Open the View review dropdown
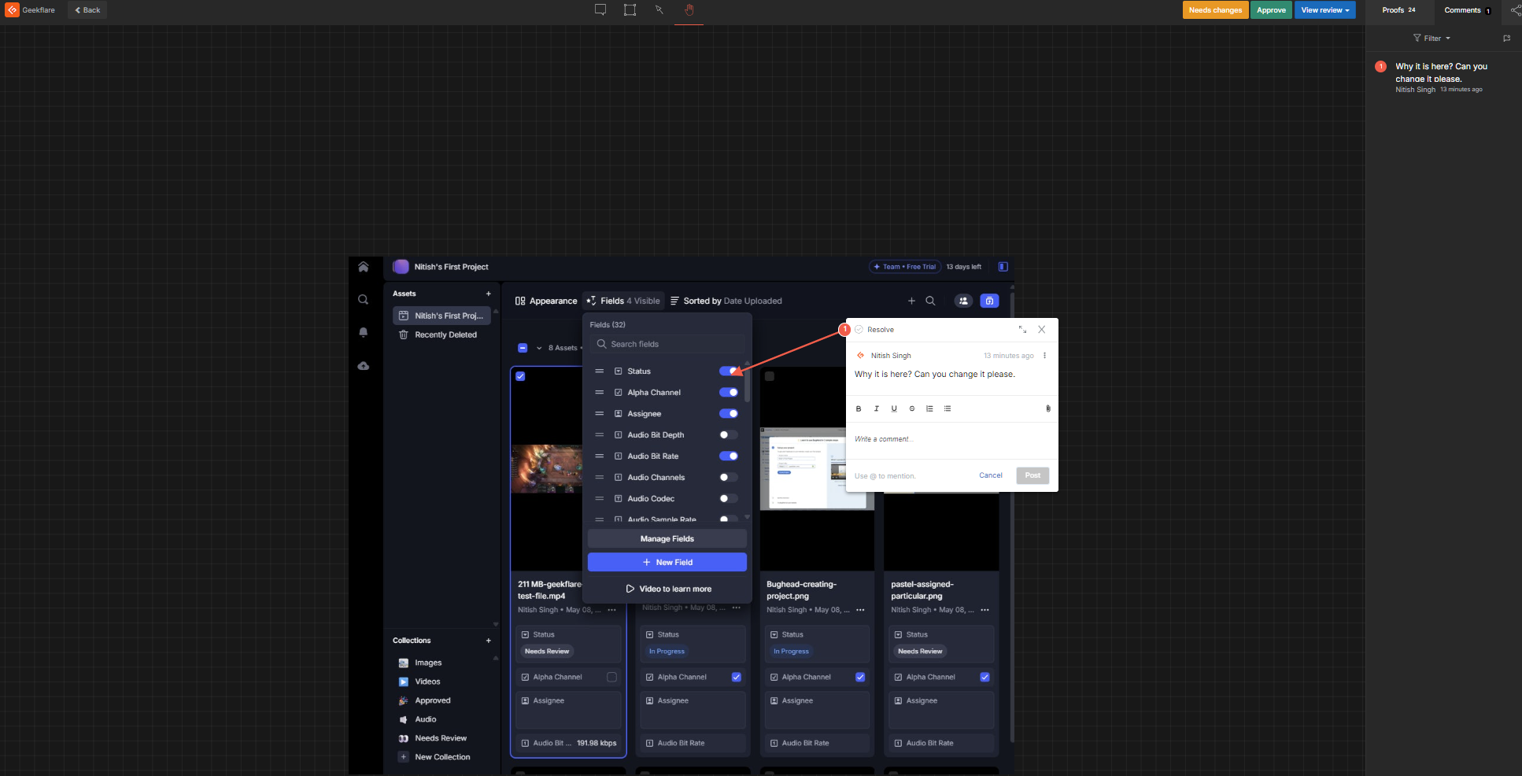This screenshot has height=776, width=1522. [1324, 9]
